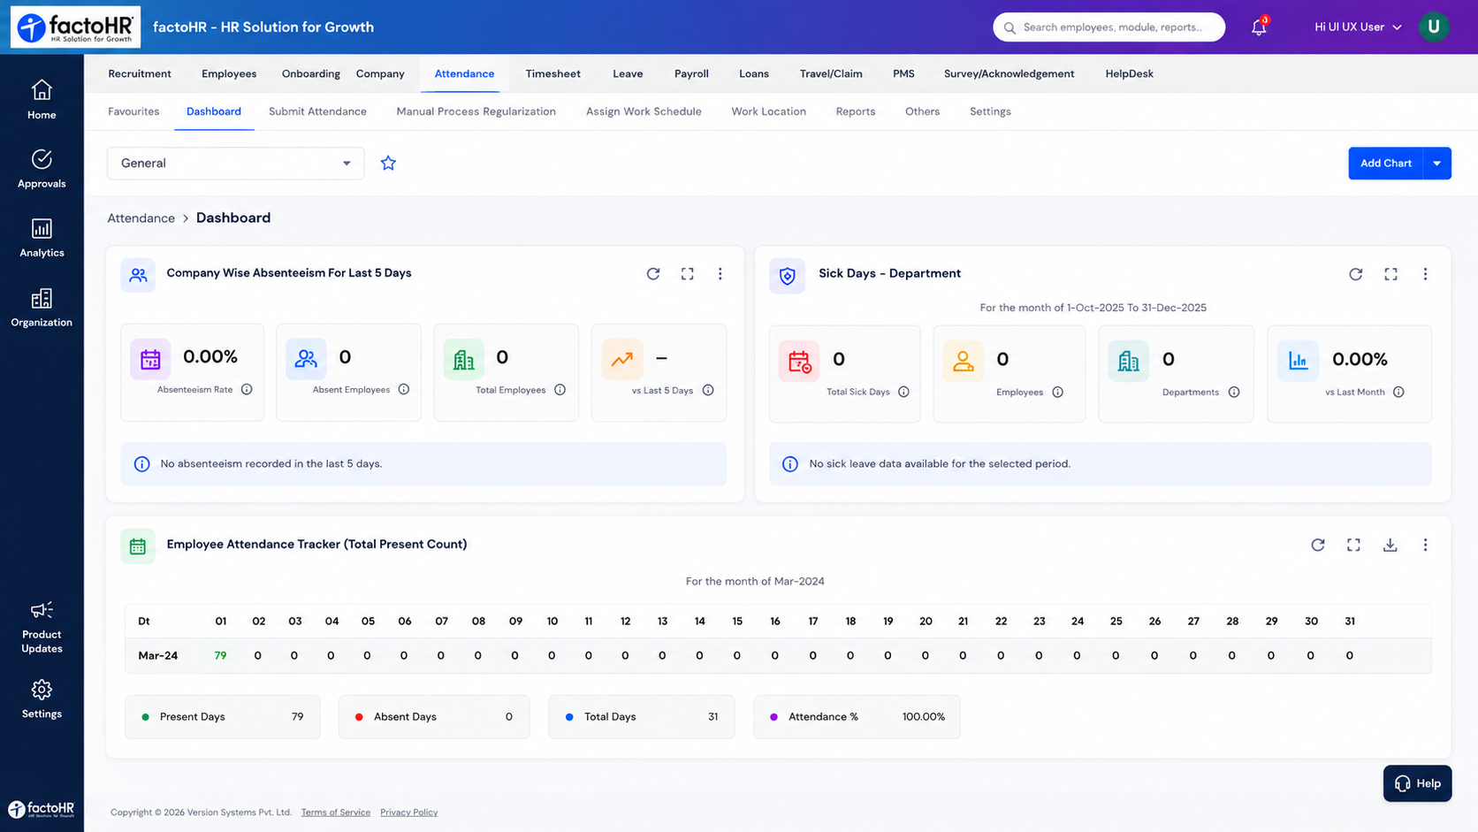Image resolution: width=1478 pixels, height=832 pixels.
Task: Click the Total Days legend card
Action: click(641, 717)
